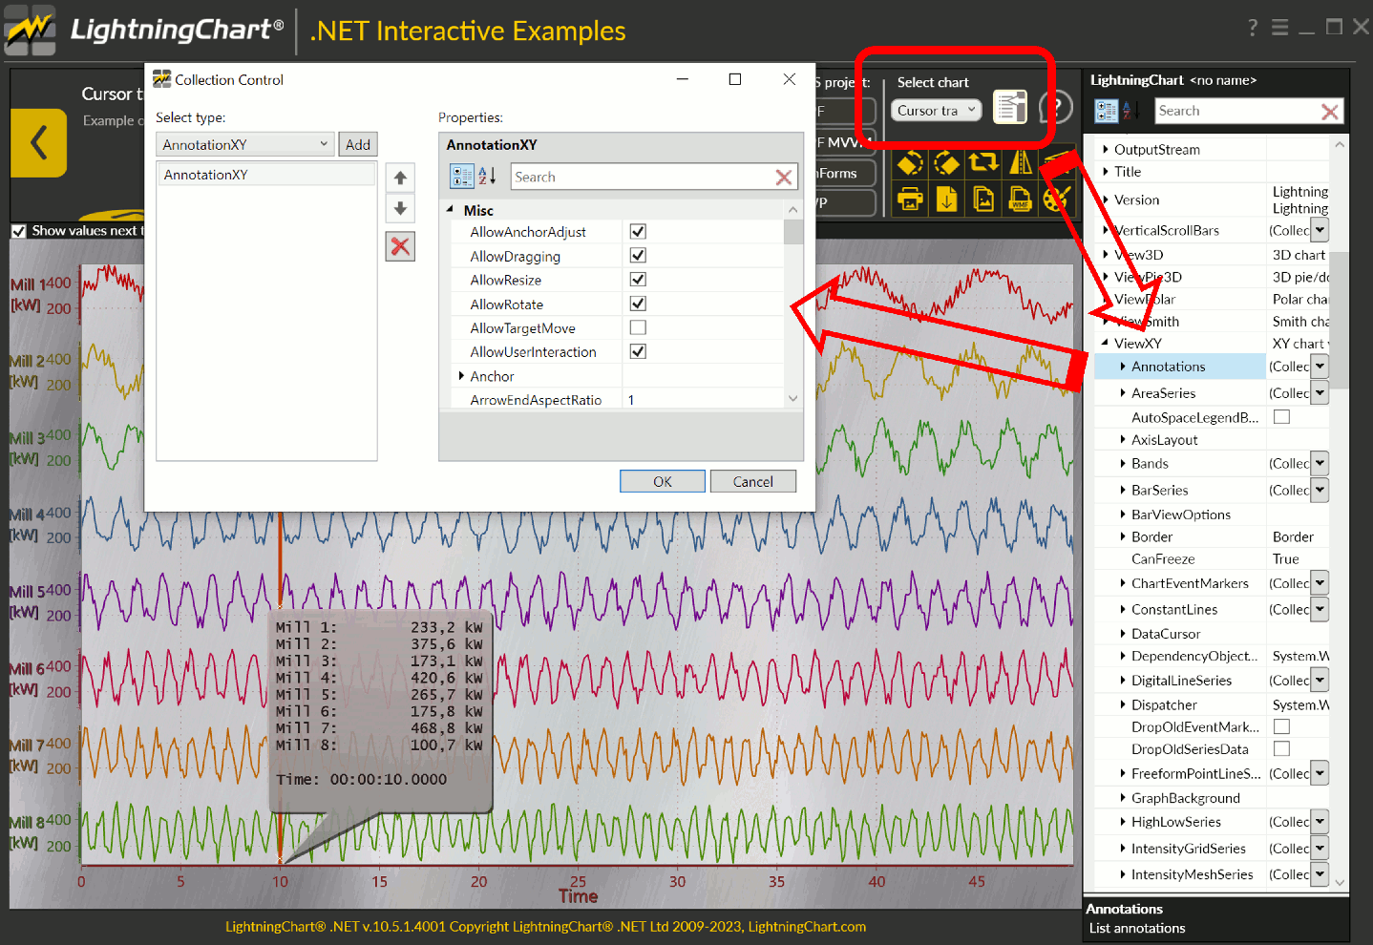Screen dimensions: 1373x945
Task: Open the Select type AnnotationXY dropdown
Action: [245, 144]
